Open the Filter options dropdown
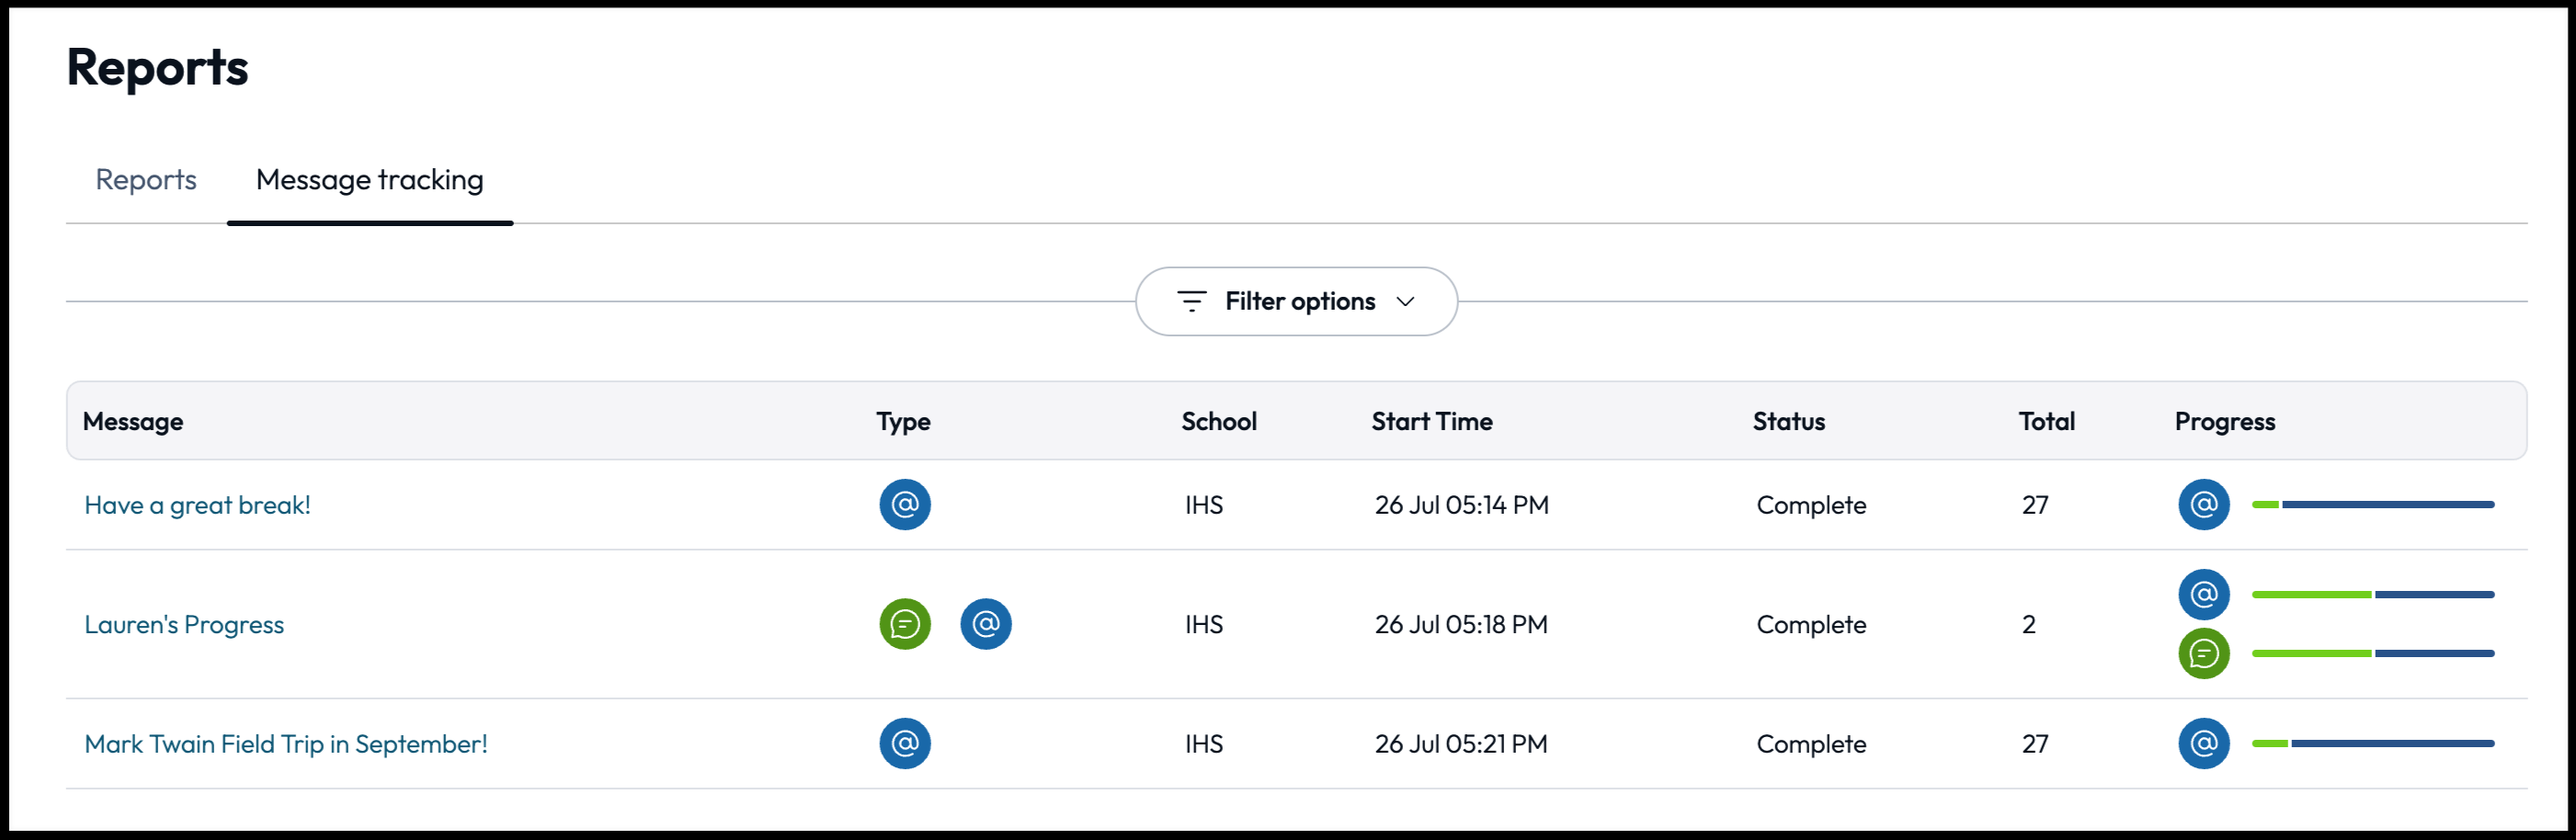The width and height of the screenshot is (2576, 840). (1296, 301)
